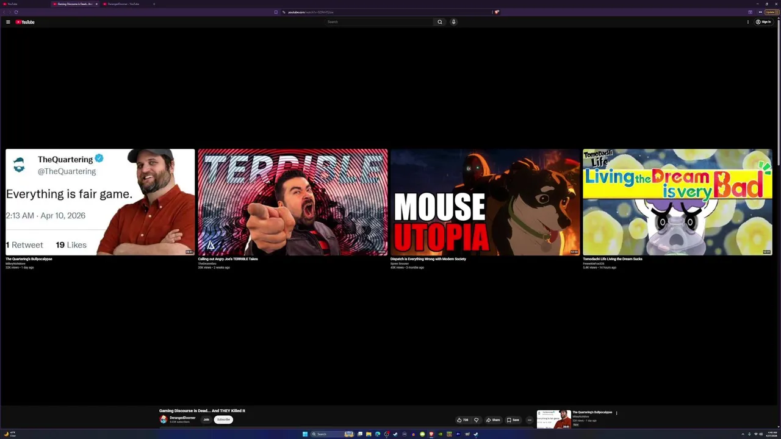
Task: Open File Explorer from taskbar
Action: pyautogui.click(x=369, y=434)
